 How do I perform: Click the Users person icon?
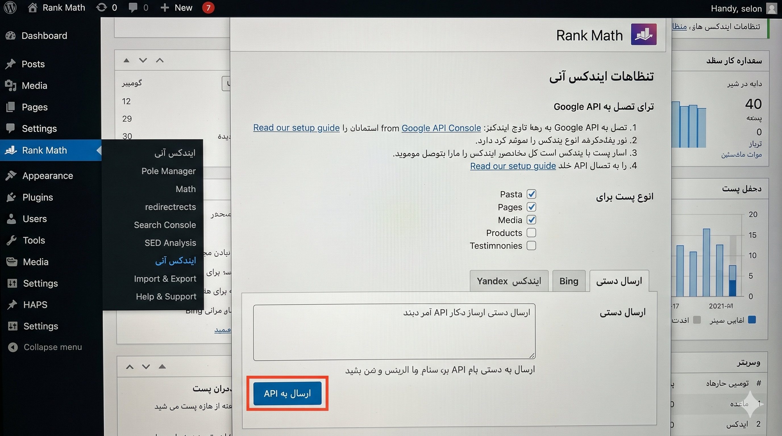point(11,219)
